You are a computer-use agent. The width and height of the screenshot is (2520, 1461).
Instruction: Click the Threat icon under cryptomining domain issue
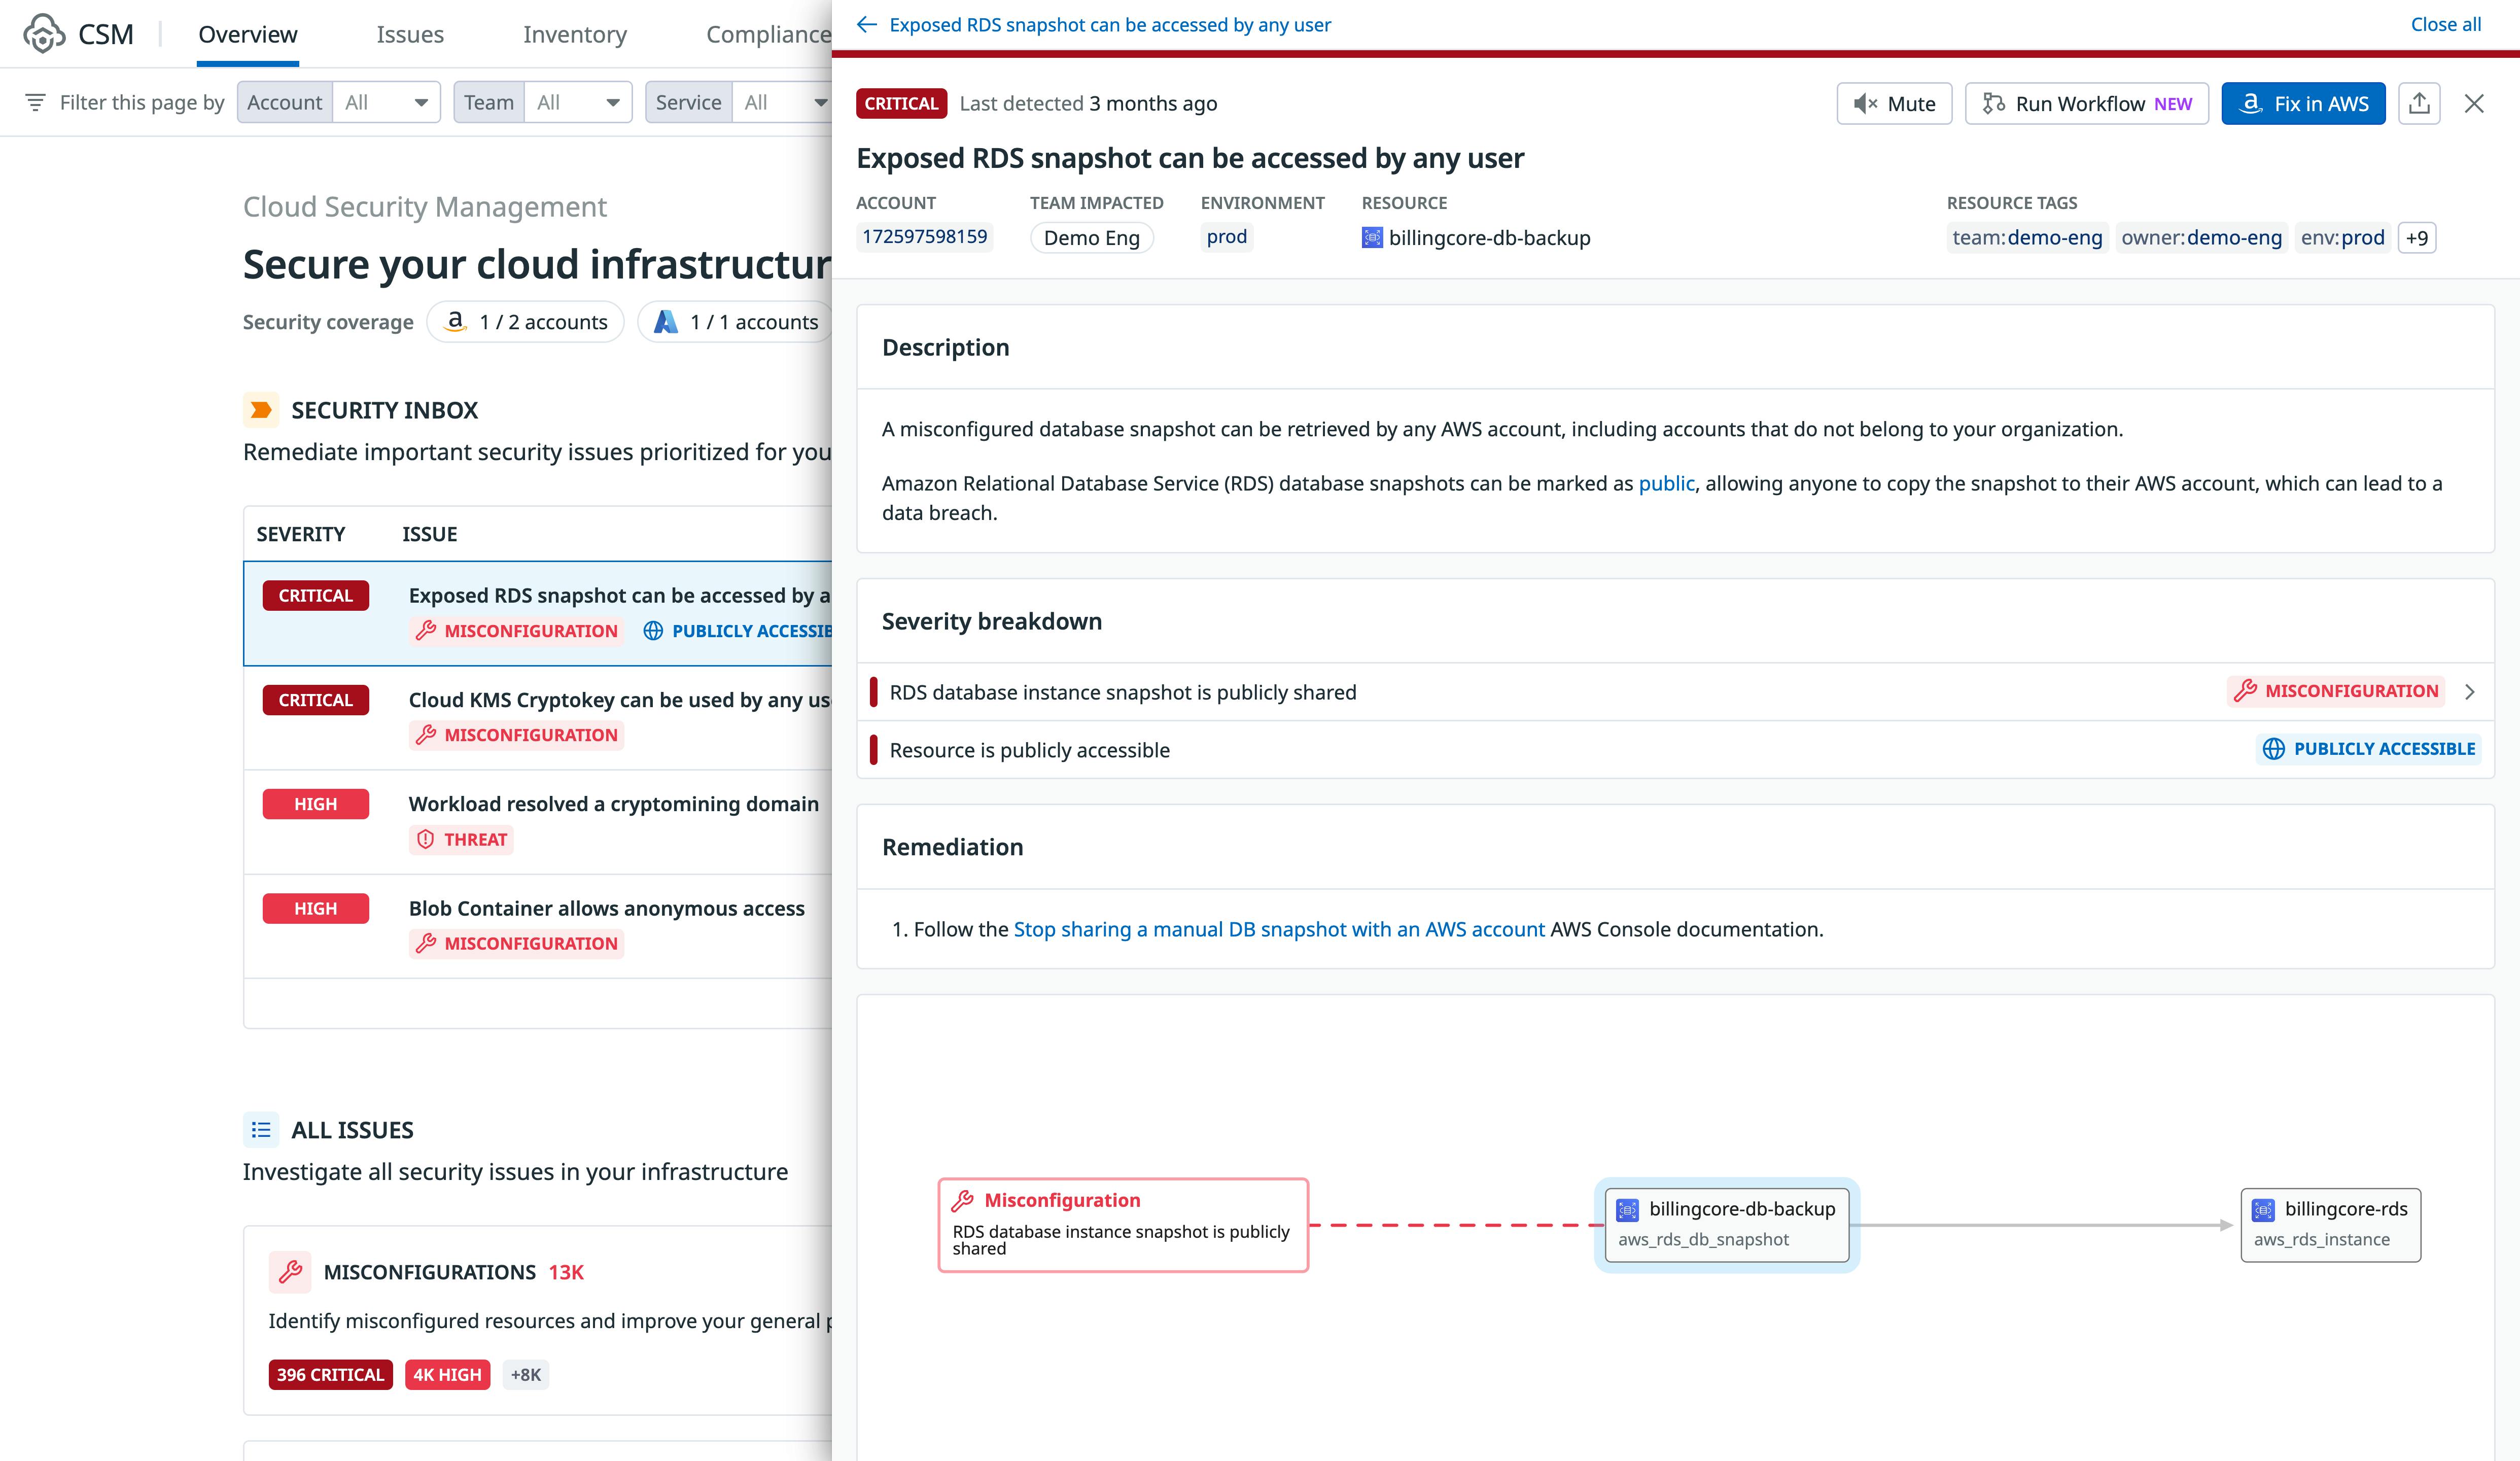(427, 839)
